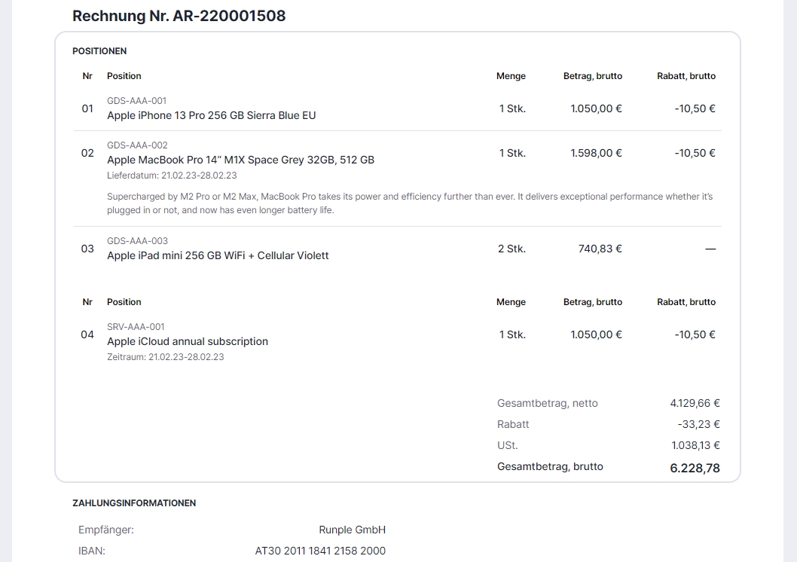Select the Apple iPad mini position name

[x=218, y=255]
